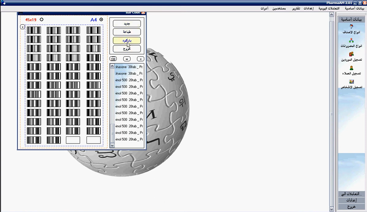This screenshot has width=367, height=212.
Task: Expand the خروج sidebar section
Action: 351,207
